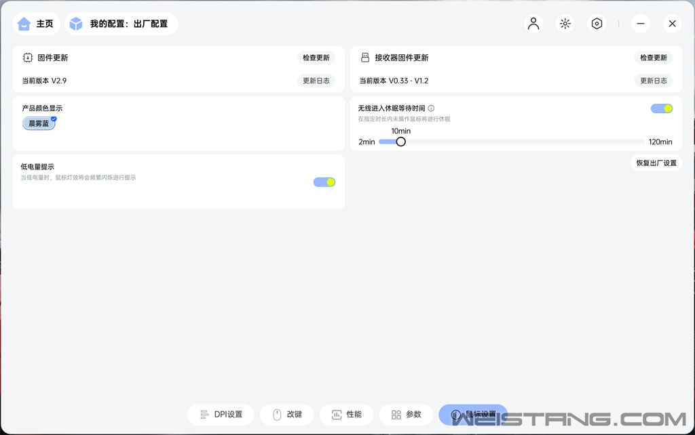Open the 参数 parameters tab
The image size is (695, 435).
[406, 415]
